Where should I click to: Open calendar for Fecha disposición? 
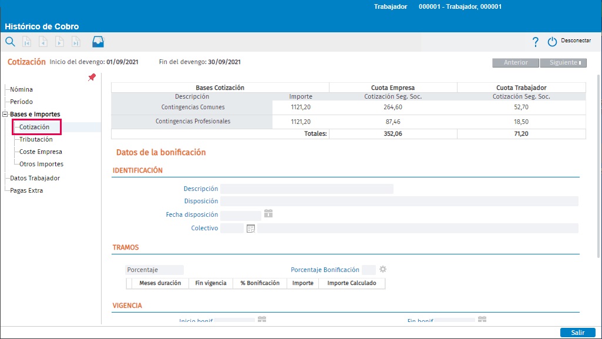[268, 213]
